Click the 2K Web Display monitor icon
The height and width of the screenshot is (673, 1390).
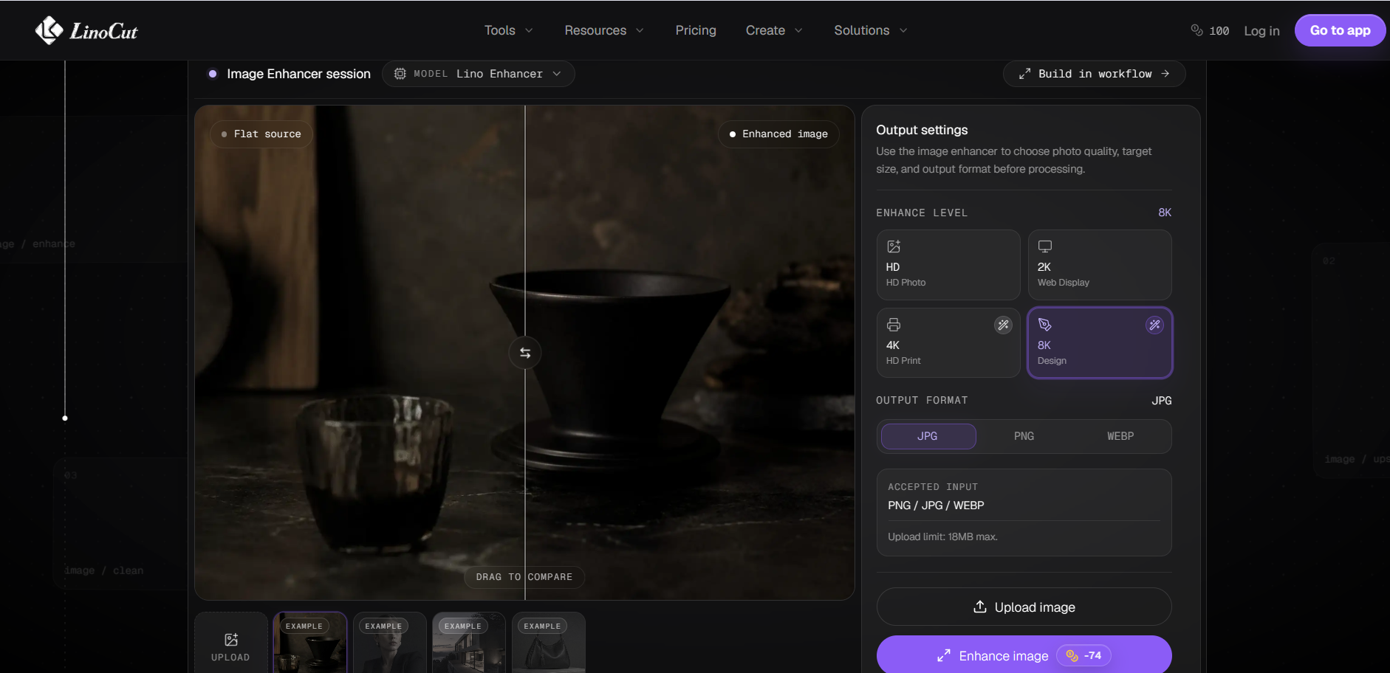(1045, 246)
